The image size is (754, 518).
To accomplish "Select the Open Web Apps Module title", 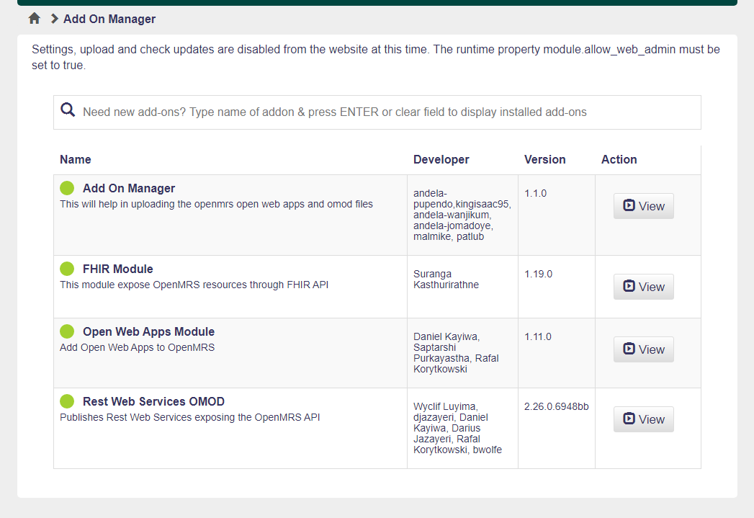I will coord(148,331).
